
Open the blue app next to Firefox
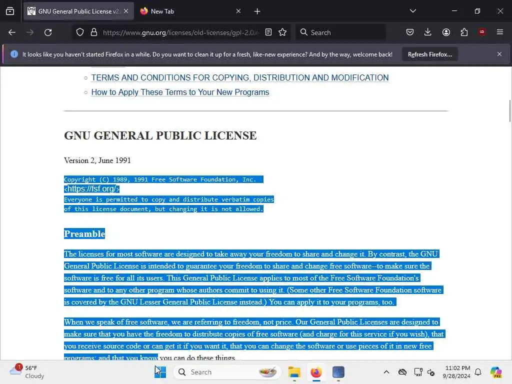click(x=338, y=372)
